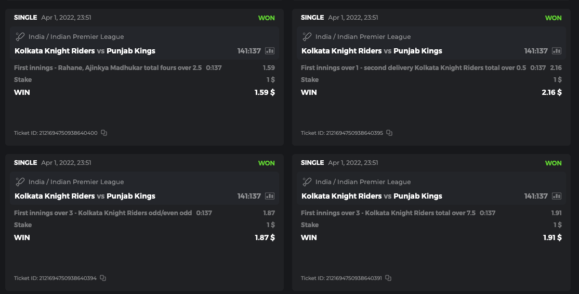Open match statistics icon on second delivery bet
Image resolution: width=579 pixels, height=294 pixels.
557,51
